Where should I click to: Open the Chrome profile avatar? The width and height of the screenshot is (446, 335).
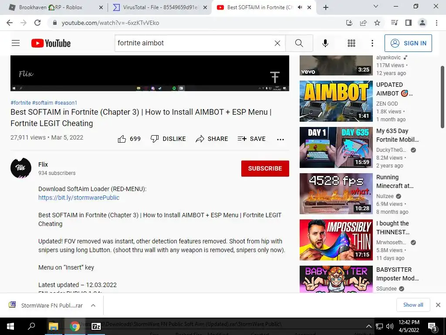422,23
